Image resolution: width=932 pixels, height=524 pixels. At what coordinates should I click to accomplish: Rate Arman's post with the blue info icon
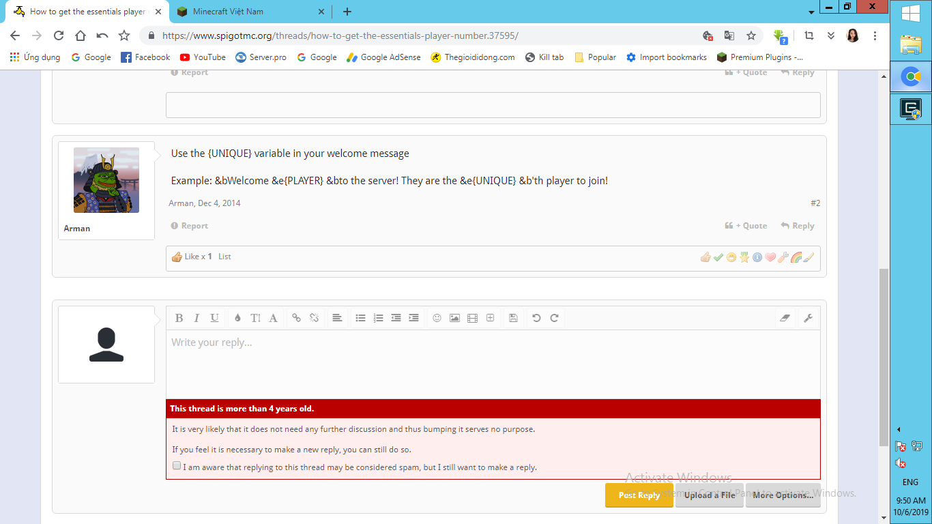[757, 257]
